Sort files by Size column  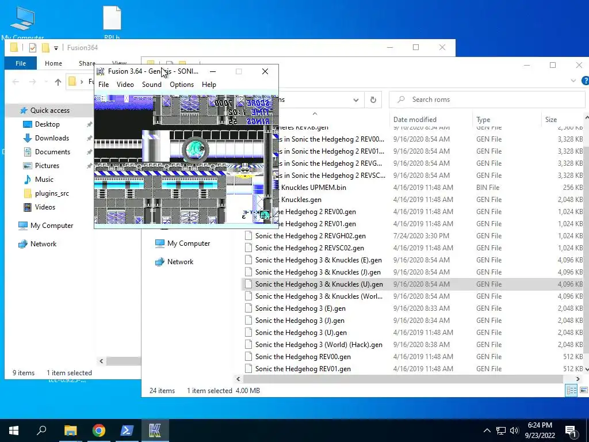pos(551,120)
